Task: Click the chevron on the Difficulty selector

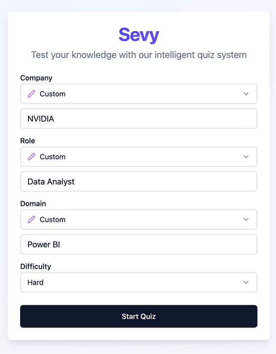Action: [246, 282]
